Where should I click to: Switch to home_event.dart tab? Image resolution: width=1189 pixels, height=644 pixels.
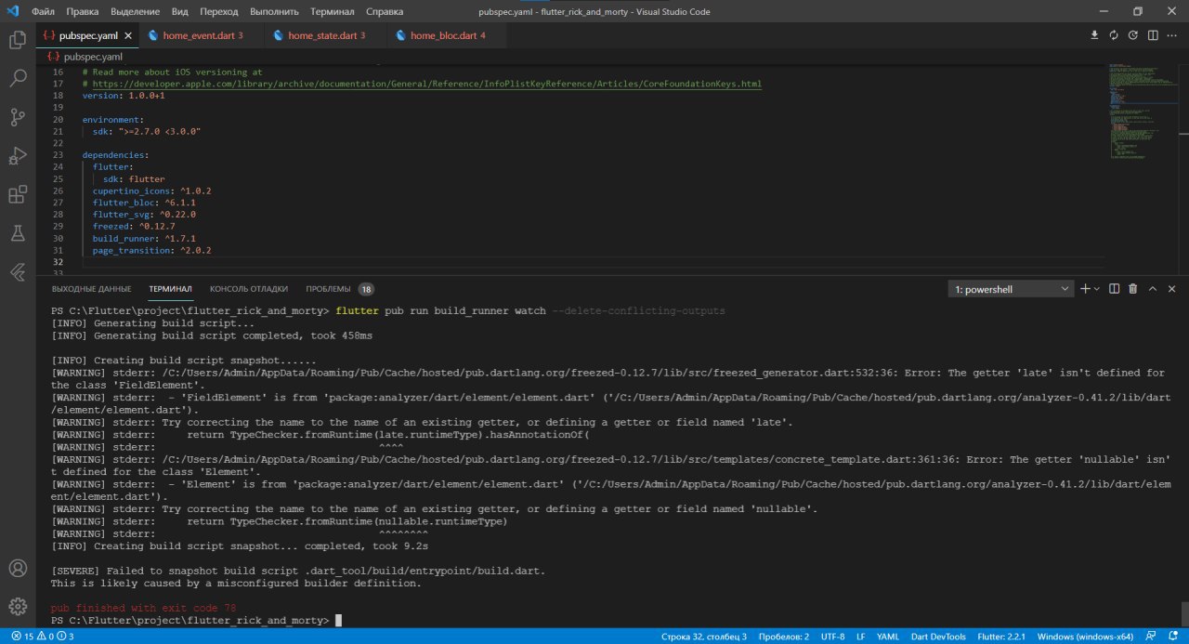tap(202, 35)
